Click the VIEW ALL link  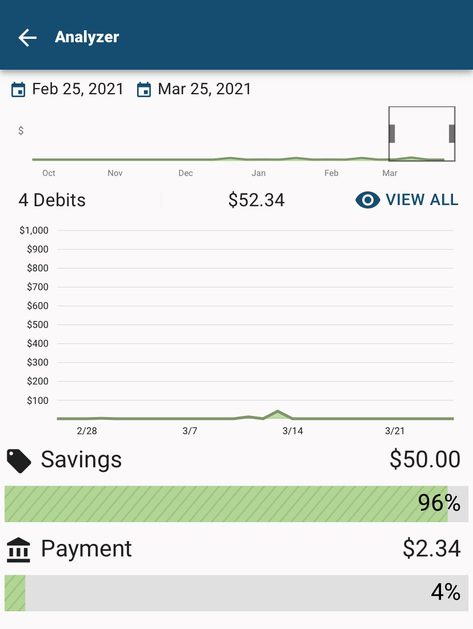coord(422,200)
